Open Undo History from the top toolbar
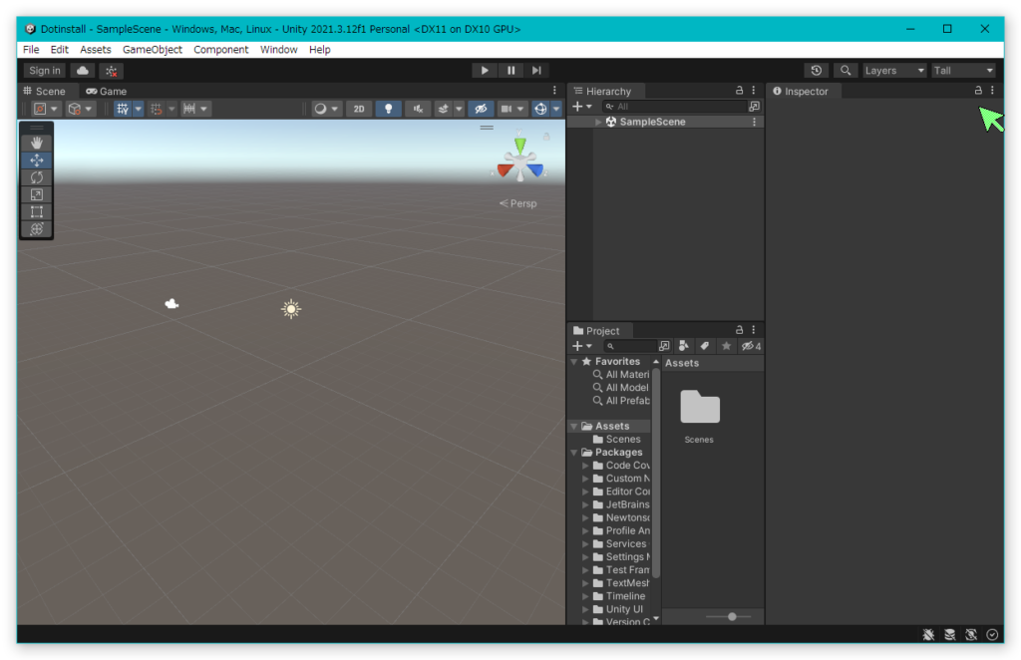Image resolution: width=1021 pixels, height=660 pixels. coord(817,71)
